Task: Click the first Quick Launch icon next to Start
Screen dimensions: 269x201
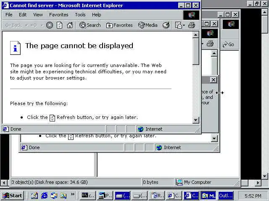Action: (x=34, y=196)
